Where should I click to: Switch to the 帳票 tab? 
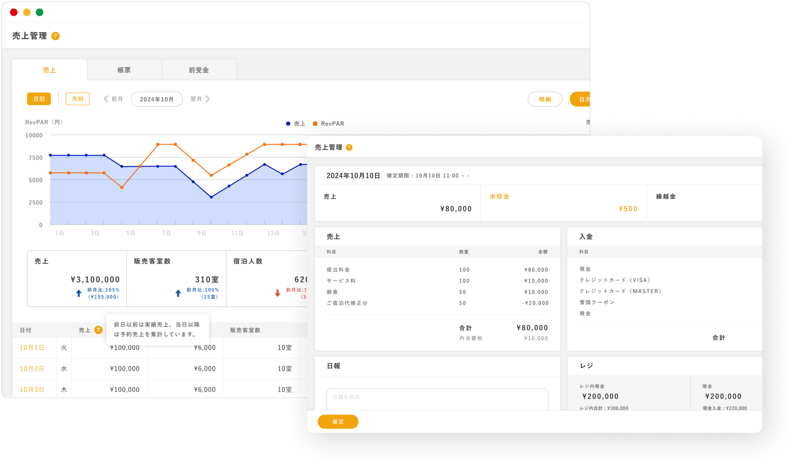[124, 70]
